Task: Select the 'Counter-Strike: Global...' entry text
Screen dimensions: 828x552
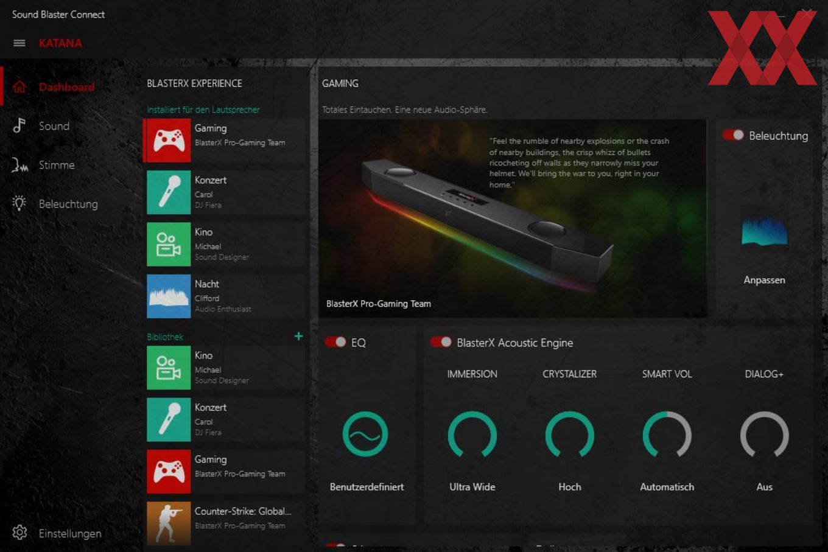Action: point(243,511)
